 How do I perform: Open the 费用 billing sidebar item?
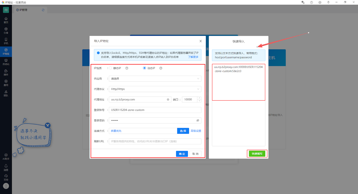tap(6, 83)
